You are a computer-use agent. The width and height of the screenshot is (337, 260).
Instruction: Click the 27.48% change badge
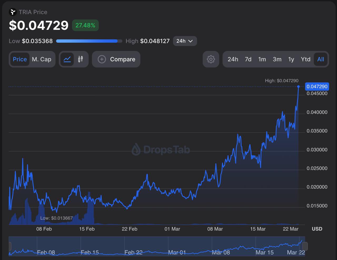pyautogui.click(x=85, y=25)
